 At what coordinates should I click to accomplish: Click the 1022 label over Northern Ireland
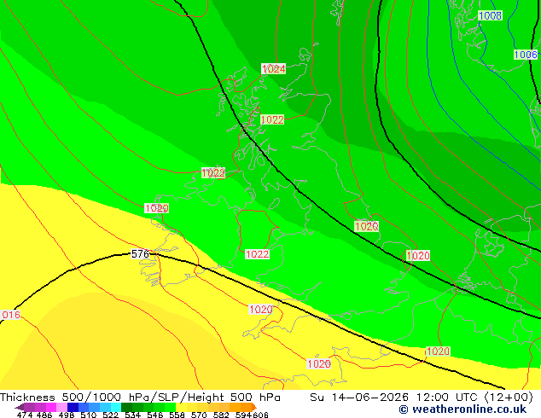213,173
